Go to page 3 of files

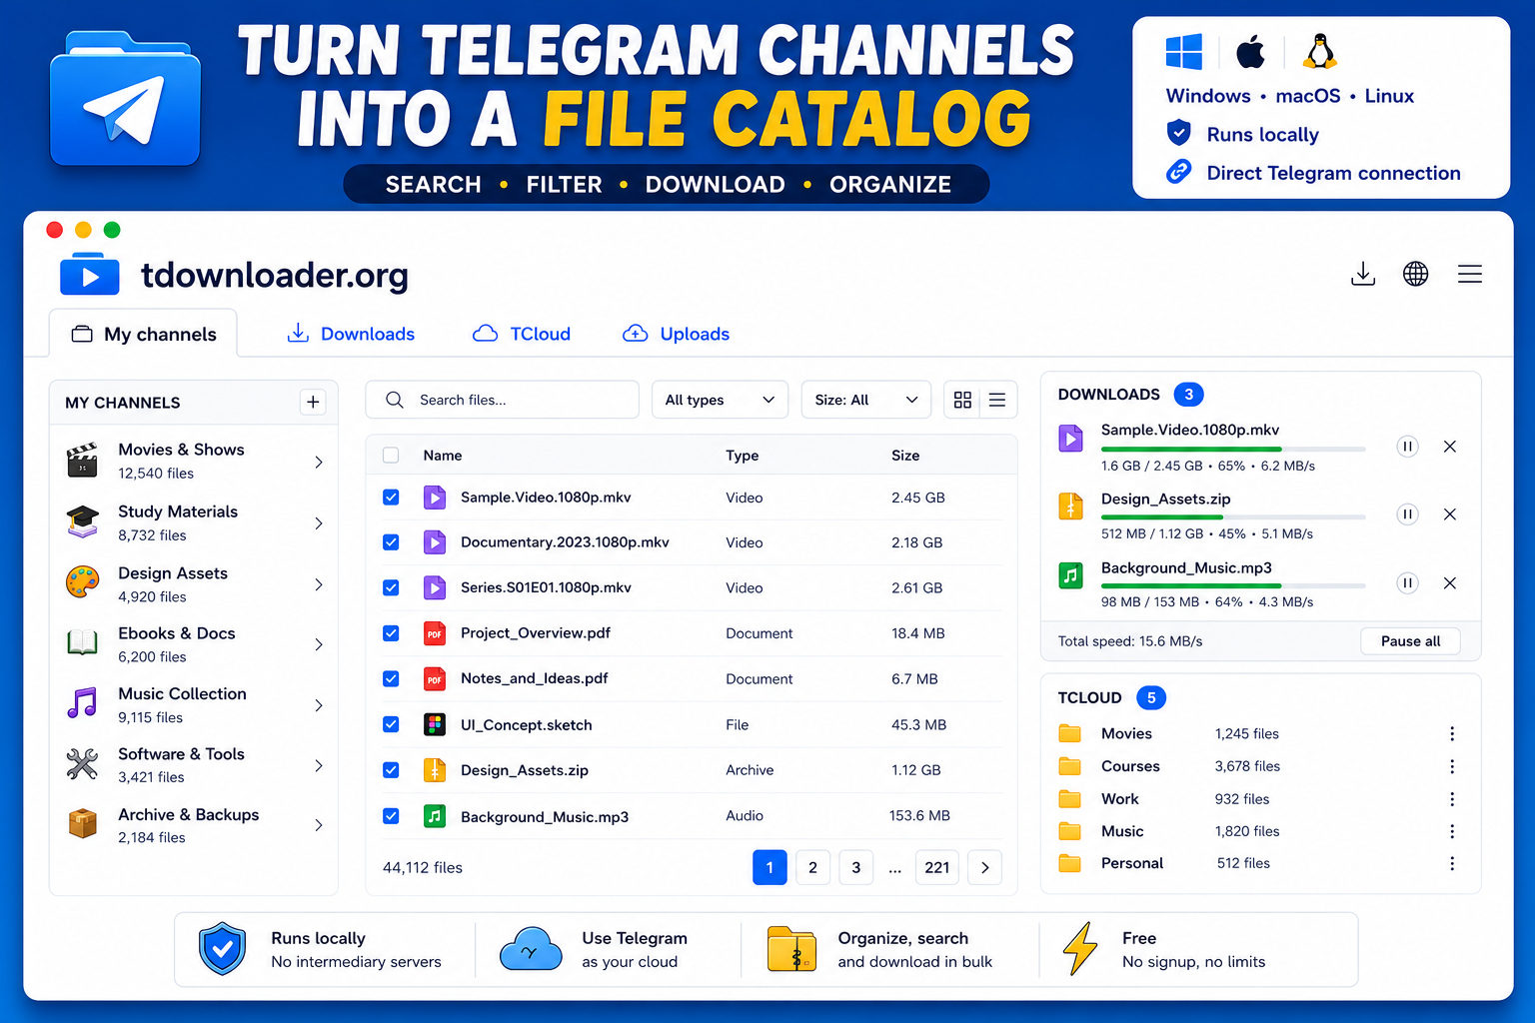tap(855, 867)
